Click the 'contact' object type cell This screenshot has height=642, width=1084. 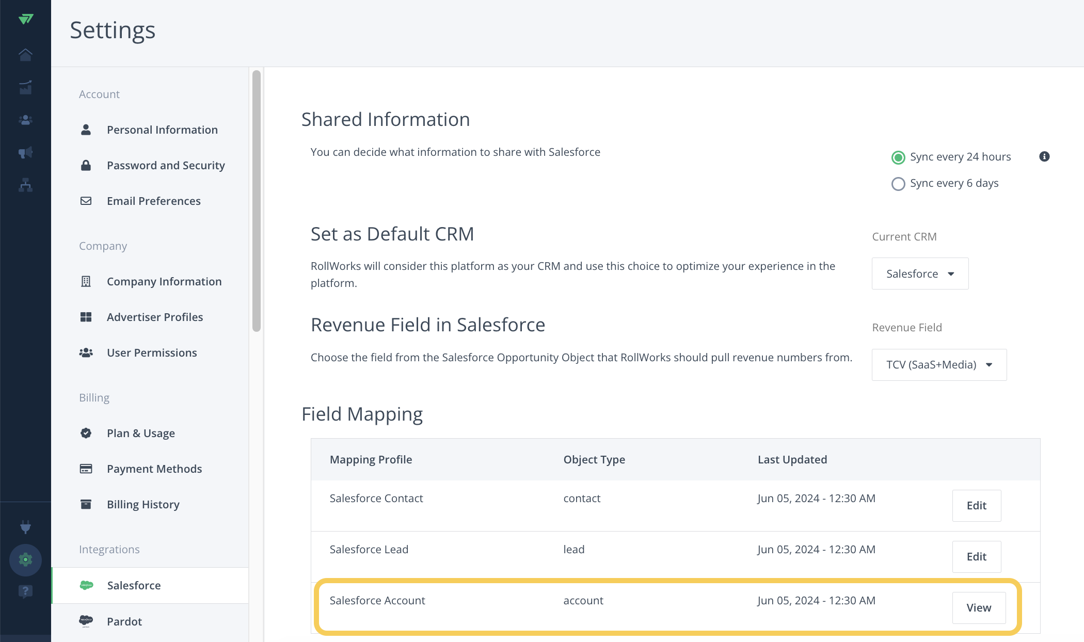(x=582, y=498)
